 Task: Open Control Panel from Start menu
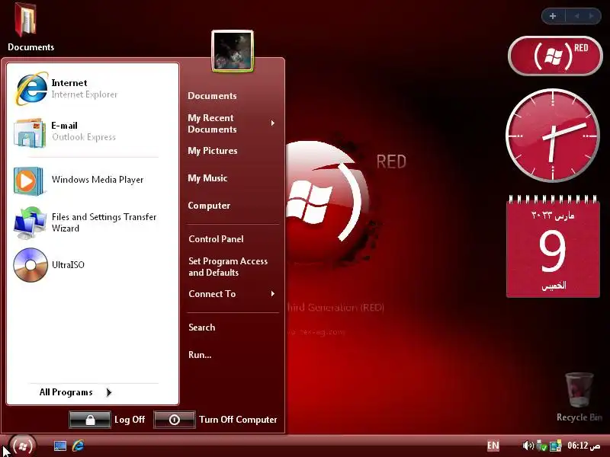217,239
